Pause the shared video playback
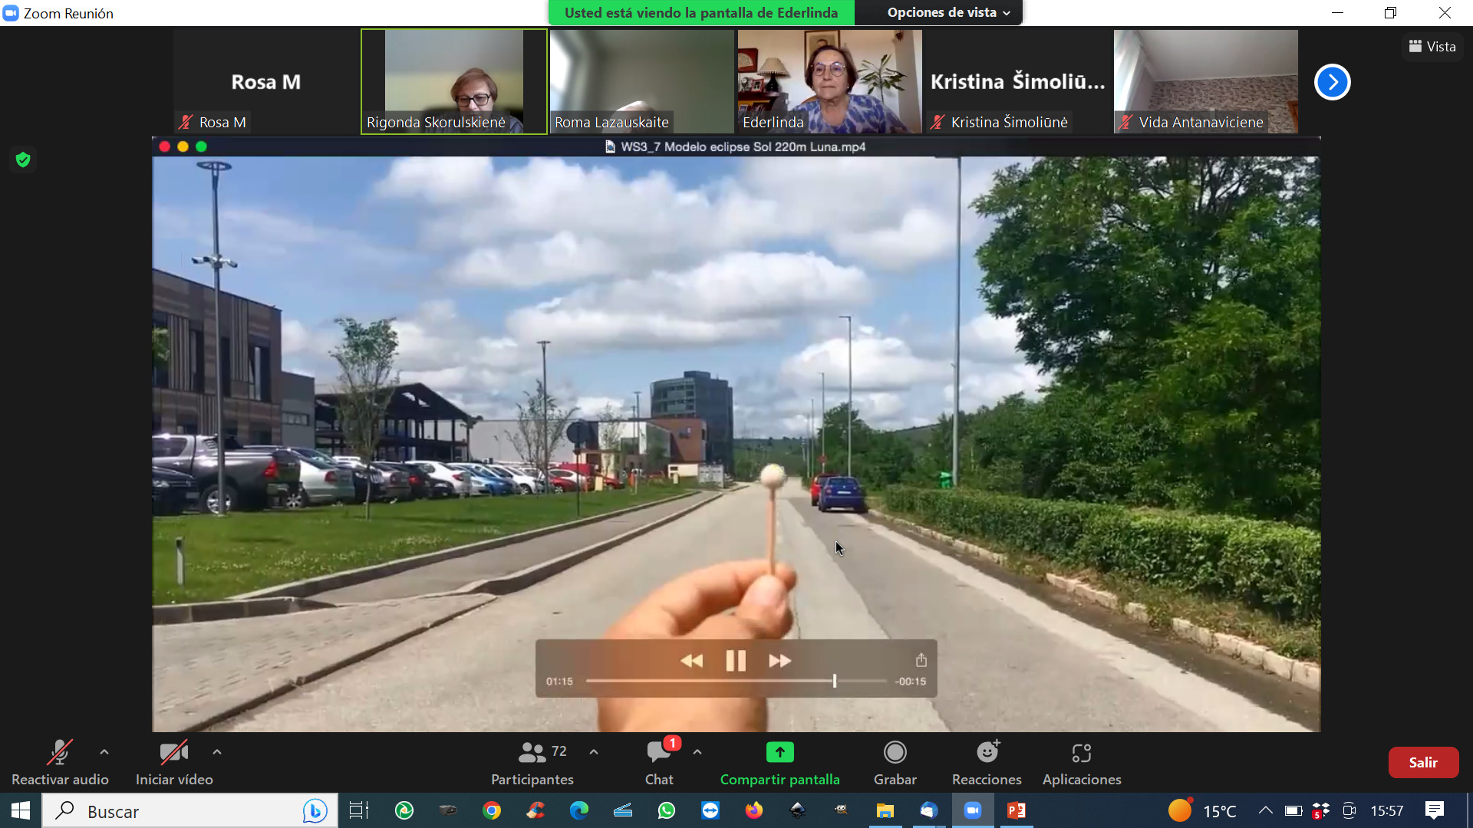This screenshot has width=1473, height=828. click(x=736, y=660)
